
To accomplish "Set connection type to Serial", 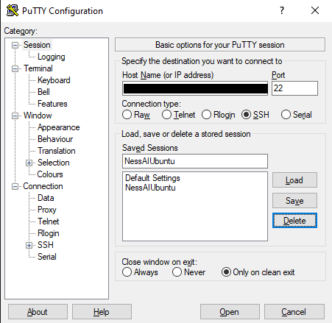I will pyautogui.click(x=286, y=115).
